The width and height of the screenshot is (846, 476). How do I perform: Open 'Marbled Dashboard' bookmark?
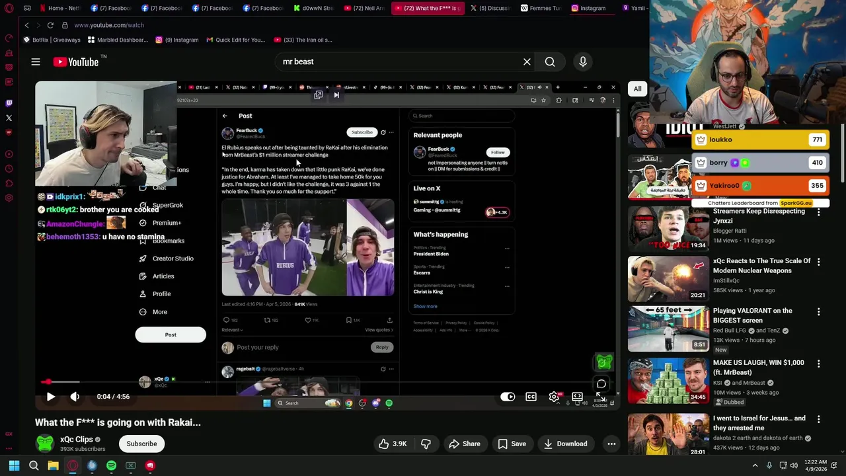tap(118, 40)
